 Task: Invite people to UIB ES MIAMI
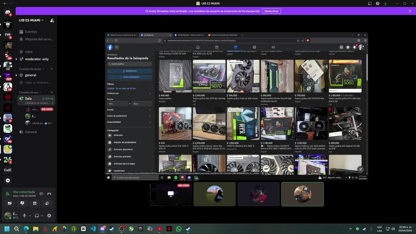click(x=52, y=20)
